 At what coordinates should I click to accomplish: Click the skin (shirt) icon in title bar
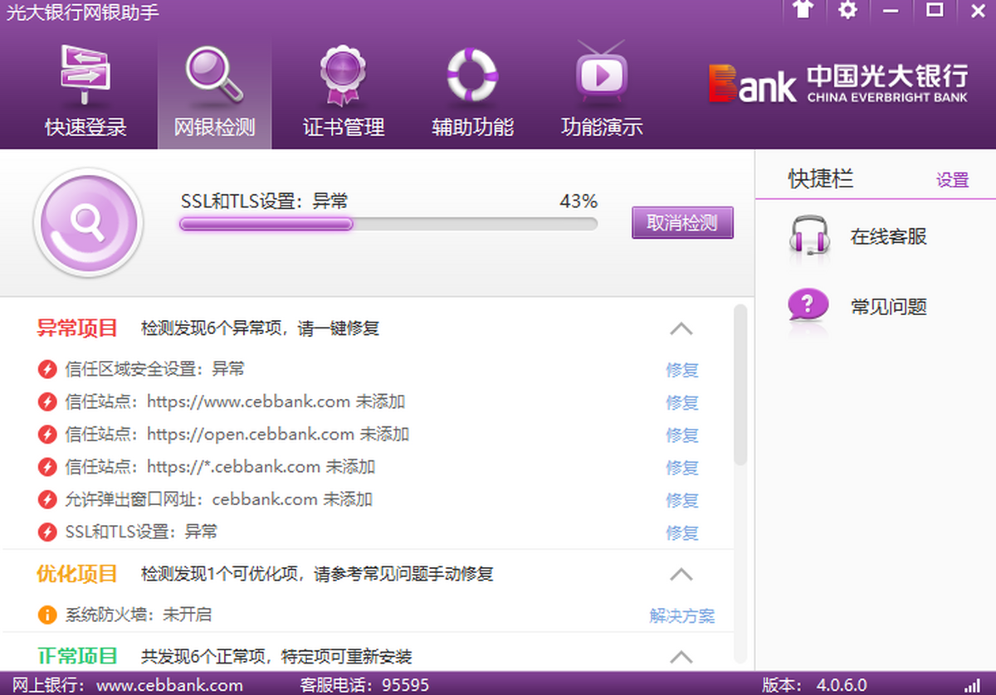pos(803,10)
